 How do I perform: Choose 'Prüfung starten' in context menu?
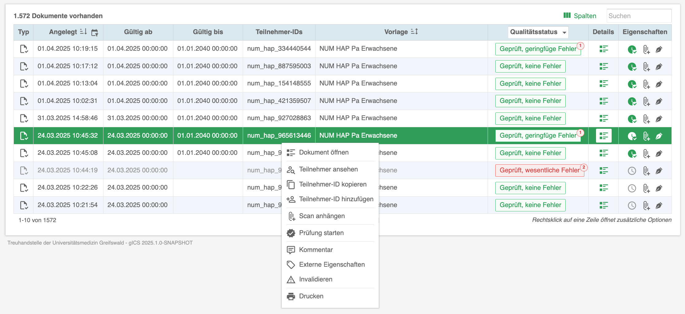click(330, 233)
